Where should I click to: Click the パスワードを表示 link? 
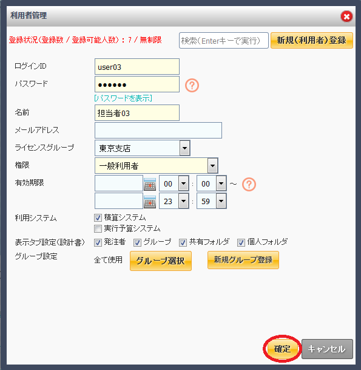click(123, 98)
